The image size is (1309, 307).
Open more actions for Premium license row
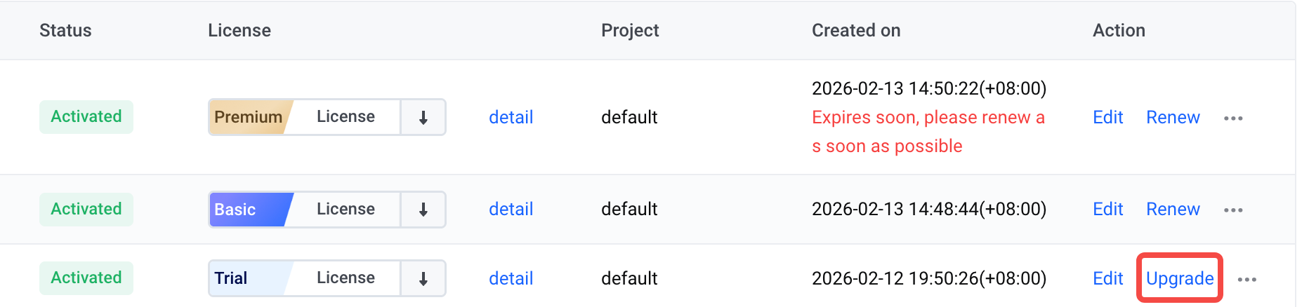pos(1233,118)
